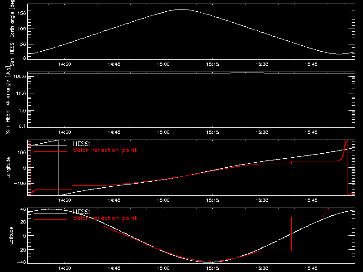Click 100.0 tick on Sun-HESSI-Moon angle axis
Viewport: 363px width, 272px height.
pyautogui.click(x=20, y=77)
